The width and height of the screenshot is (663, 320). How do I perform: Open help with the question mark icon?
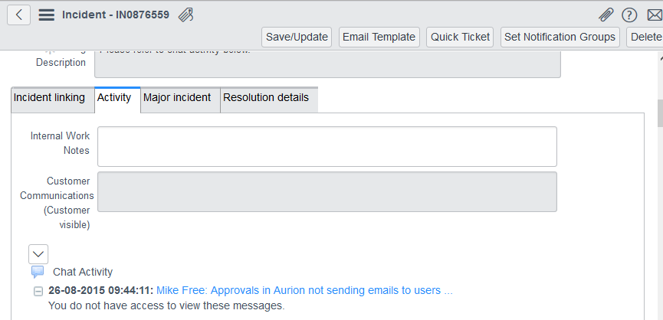[629, 15]
